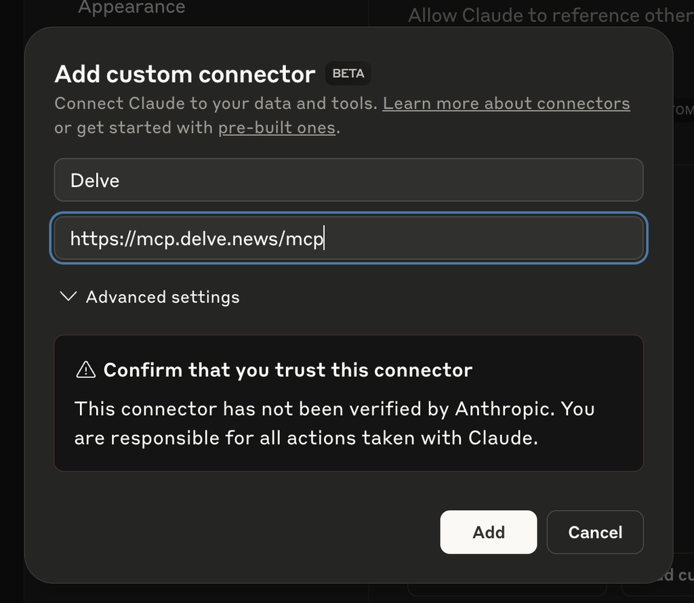Click the warning triangle icon
This screenshot has height=603, width=694.
(86, 370)
